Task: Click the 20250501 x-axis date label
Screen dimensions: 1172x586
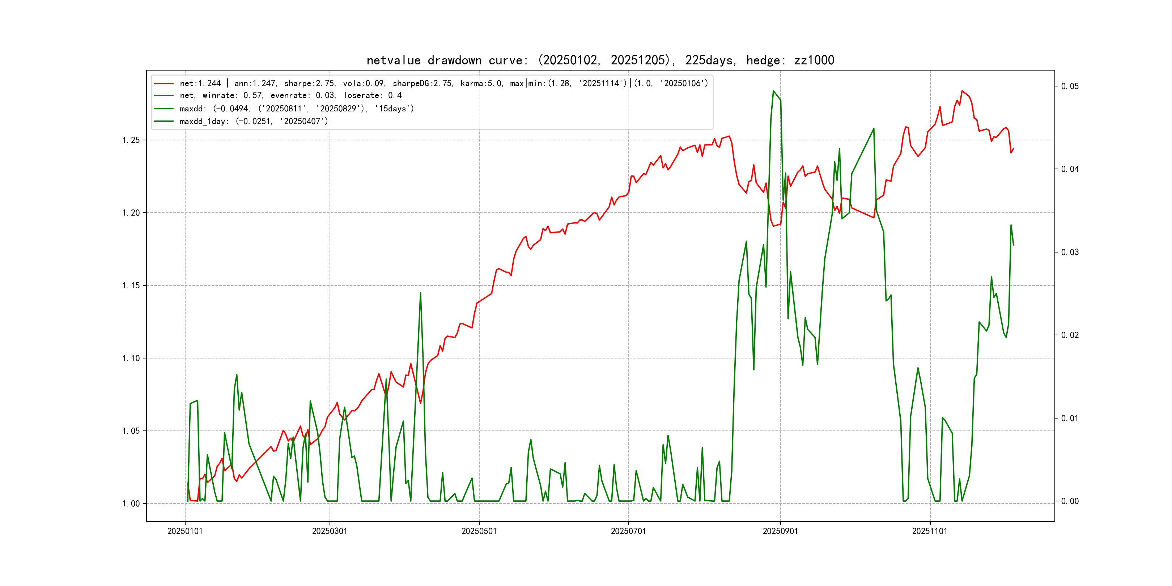Action: [479, 531]
